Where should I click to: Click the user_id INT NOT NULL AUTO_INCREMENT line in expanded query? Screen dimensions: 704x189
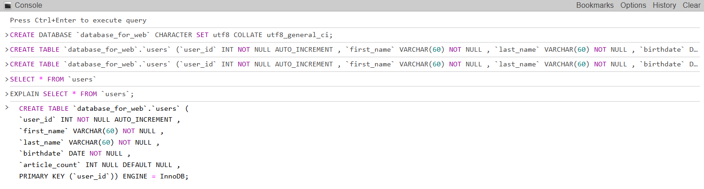pyautogui.click(x=99, y=119)
